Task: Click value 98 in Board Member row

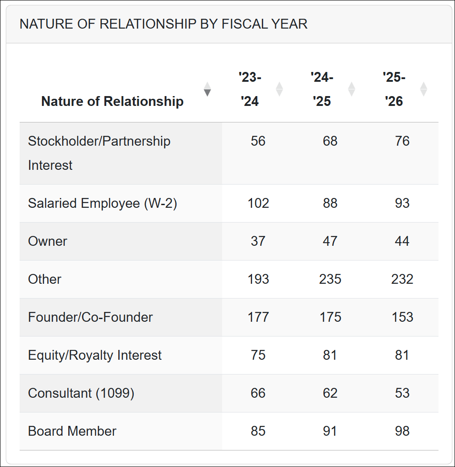Action: [x=402, y=431]
